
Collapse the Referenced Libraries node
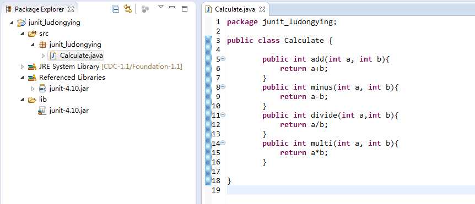[x=22, y=78]
